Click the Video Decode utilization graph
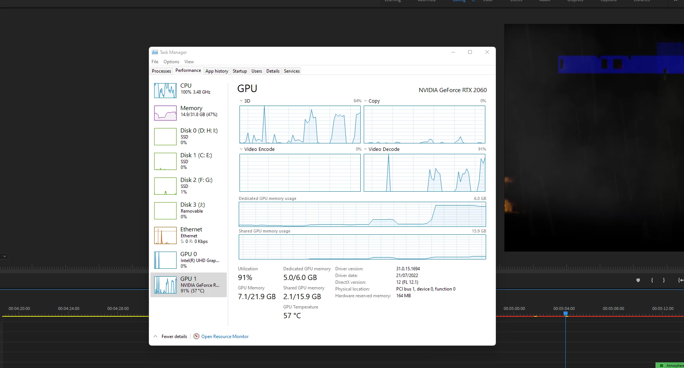 (424, 173)
